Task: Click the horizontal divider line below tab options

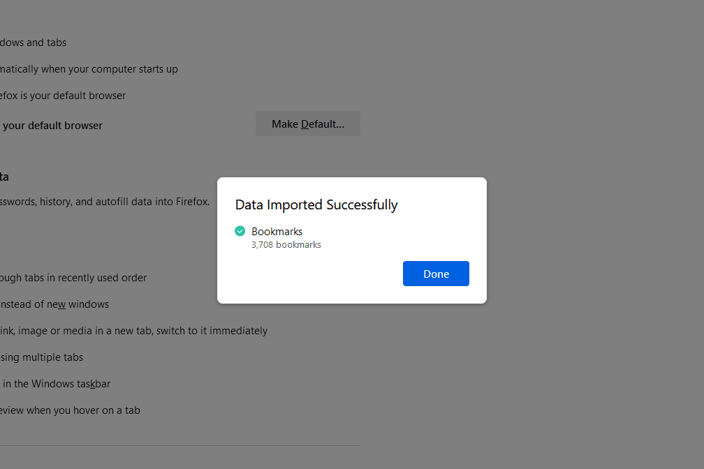Action: tap(180, 445)
